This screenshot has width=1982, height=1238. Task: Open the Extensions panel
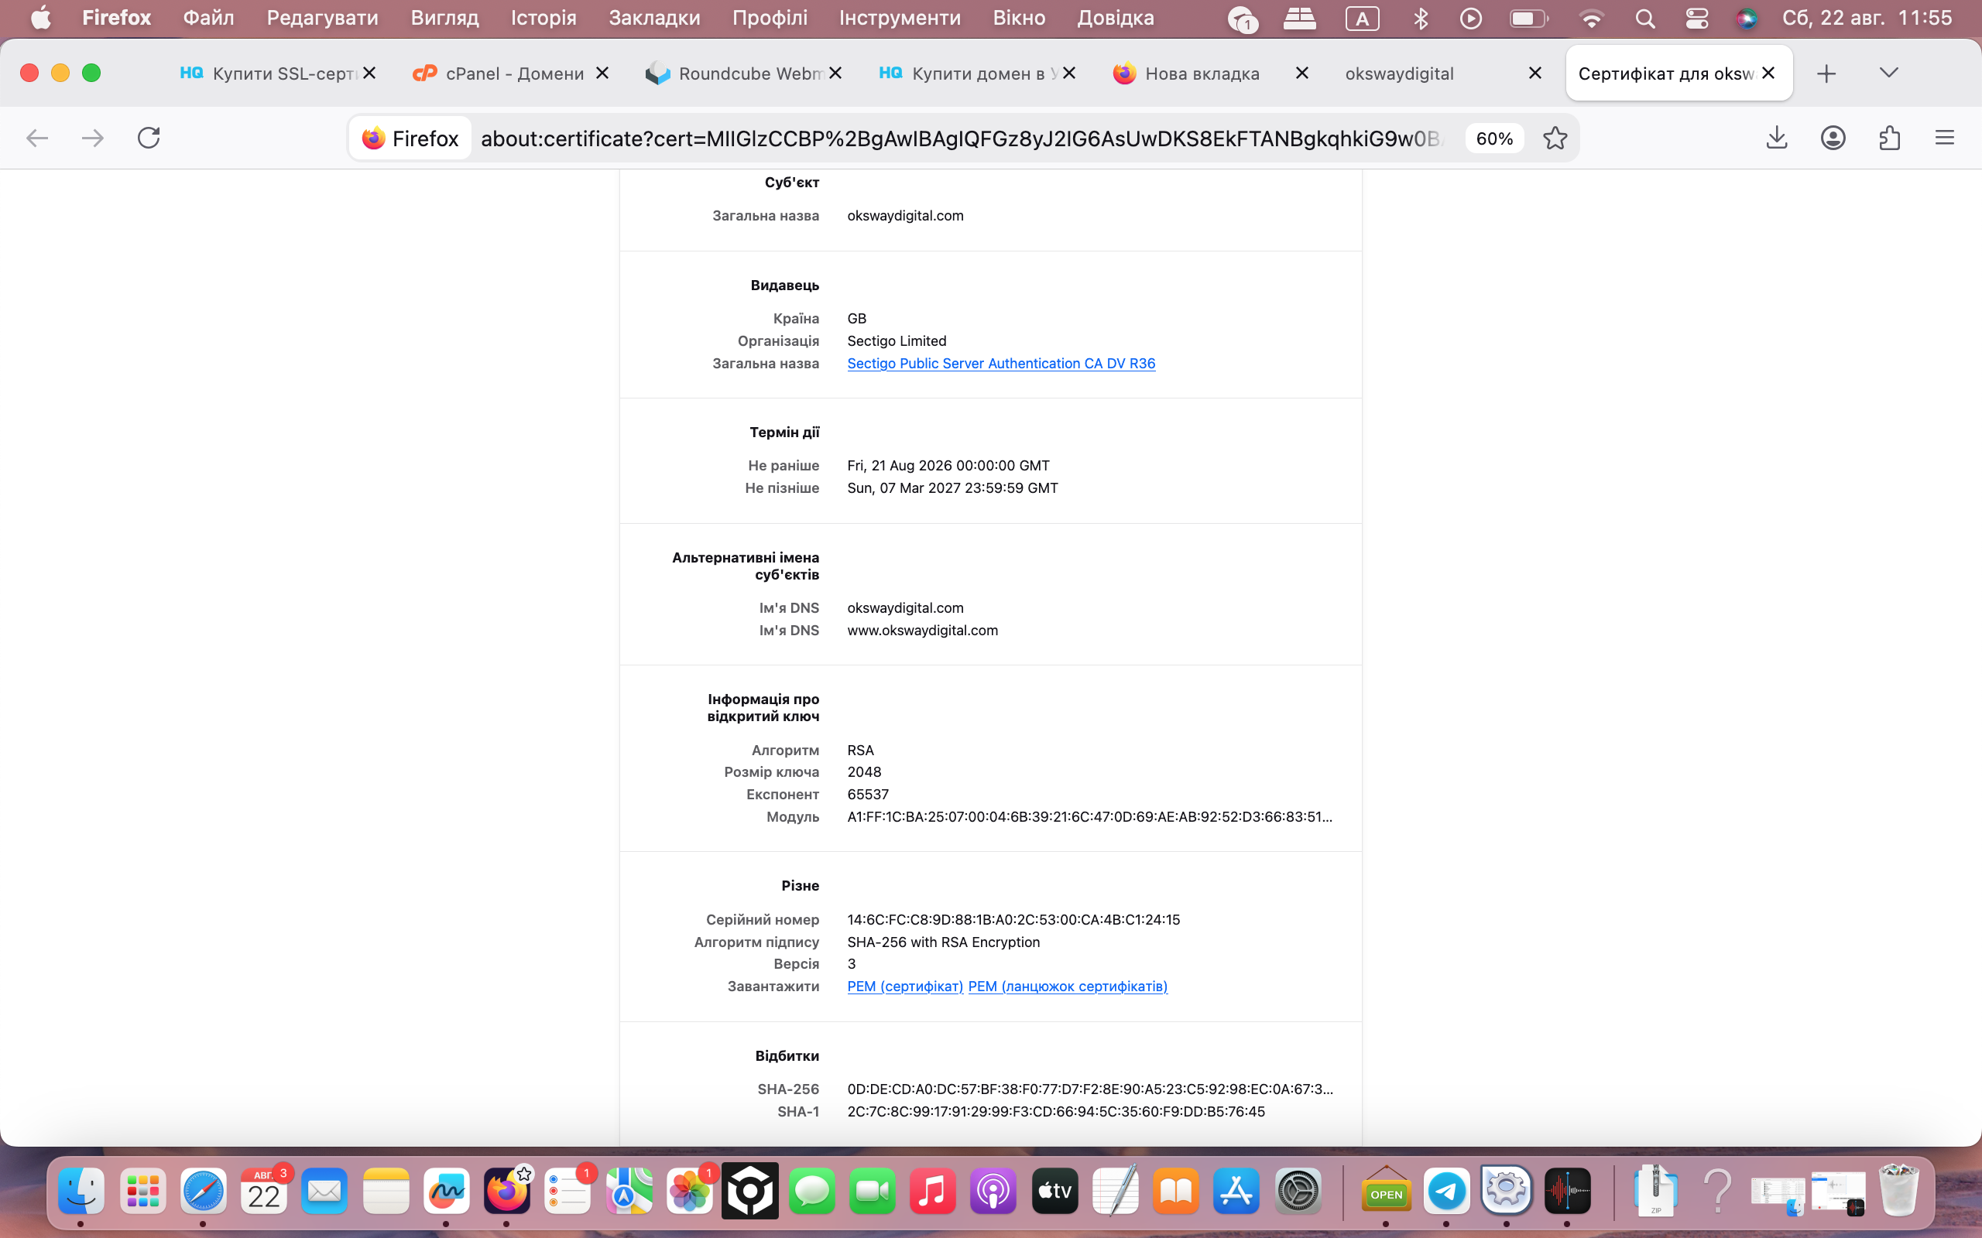pyautogui.click(x=1889, y=138)
